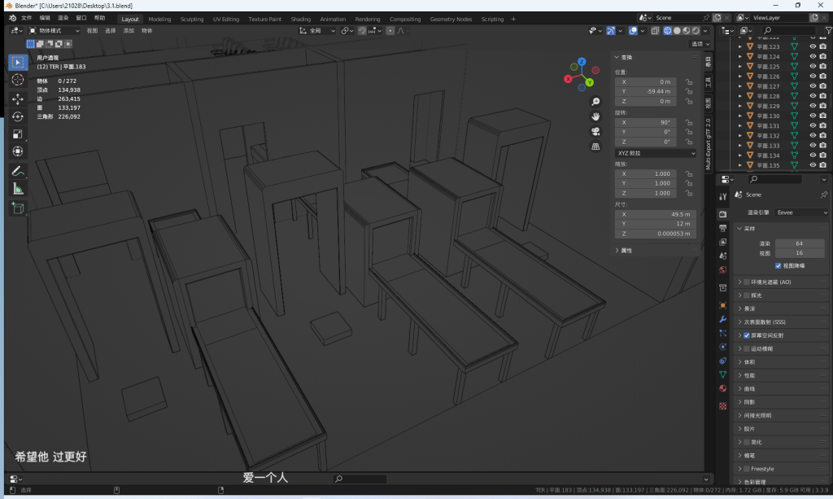
Task: Open the Modifier wrench properties tab
Action: click(722, 319)
